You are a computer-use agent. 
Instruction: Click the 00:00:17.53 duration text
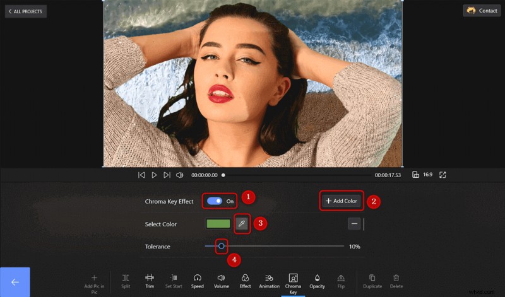click(388, 175)
